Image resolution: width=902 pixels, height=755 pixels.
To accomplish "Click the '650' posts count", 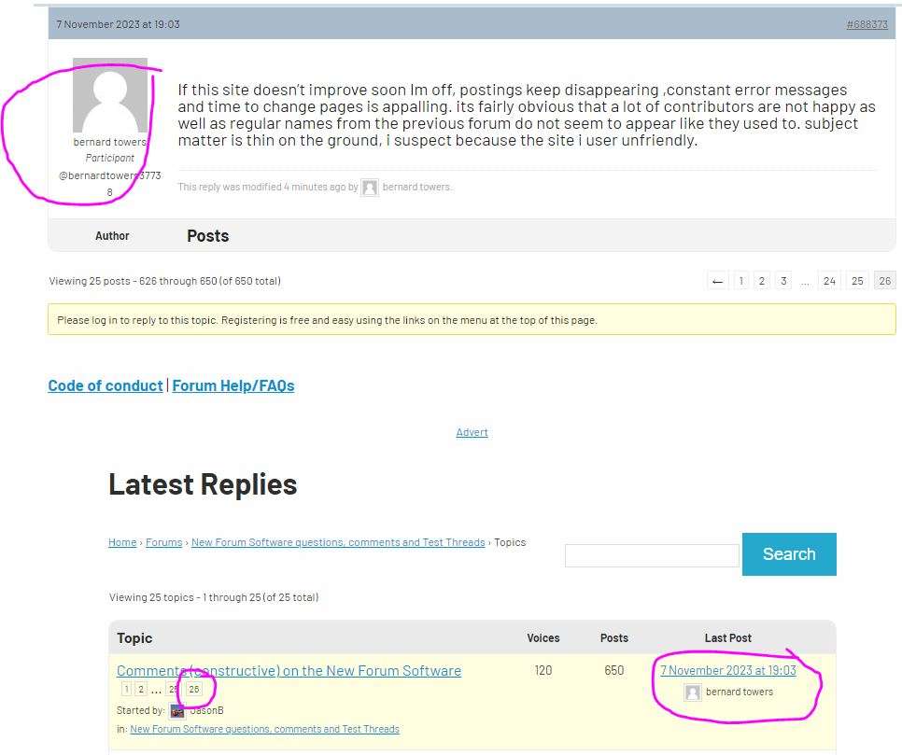I will tap(614, 670).
